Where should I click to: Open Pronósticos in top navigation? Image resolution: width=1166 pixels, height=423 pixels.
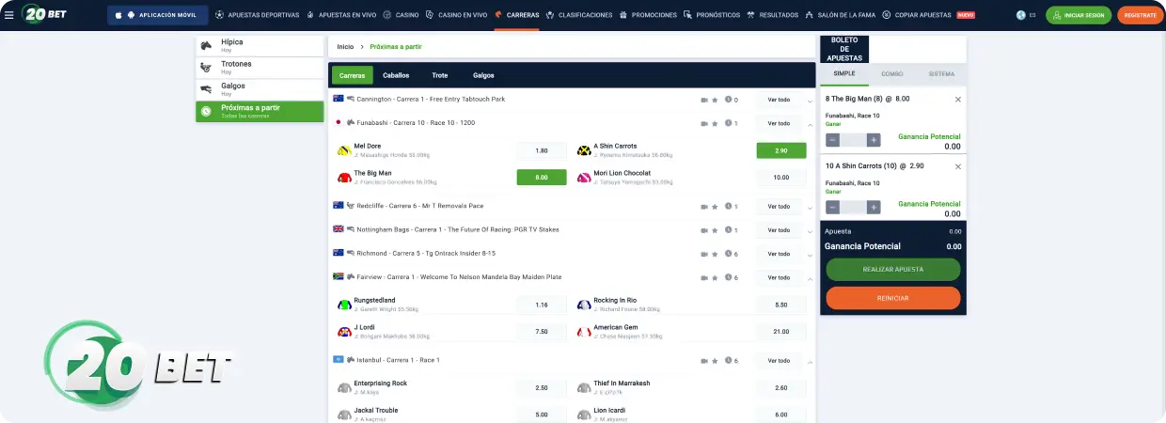point(712,15)
